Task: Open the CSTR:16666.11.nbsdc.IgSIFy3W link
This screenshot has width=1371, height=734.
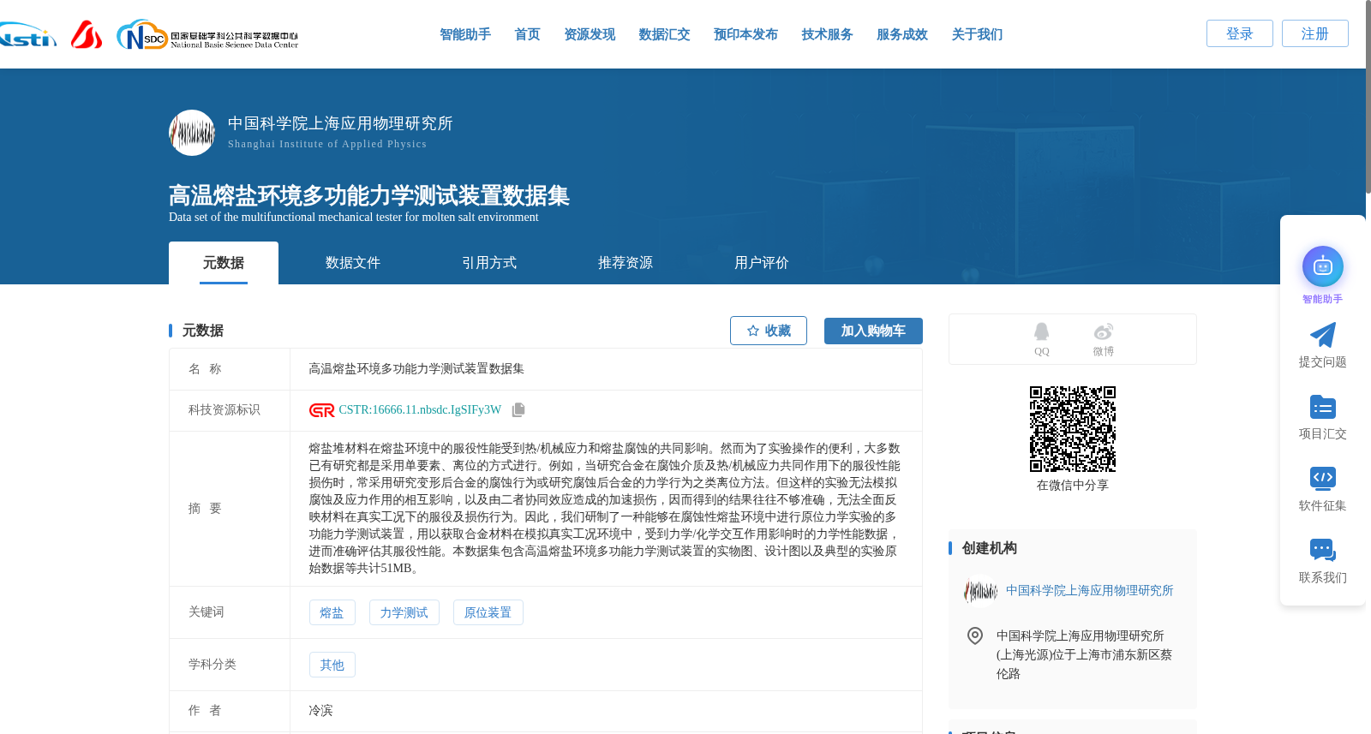Action: pyautogui.click(x=420, y=410)
